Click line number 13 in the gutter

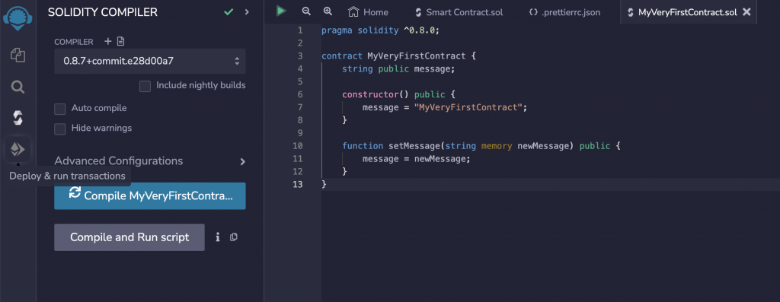click(x=298, y=185)
